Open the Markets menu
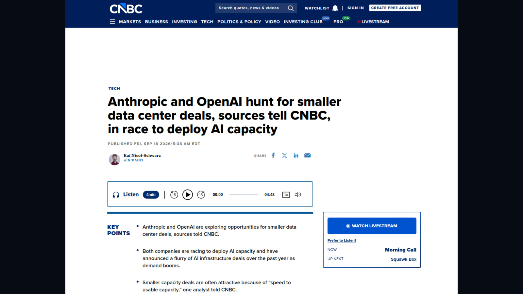This screenshot has height=294, width=523. pos(130,22)
